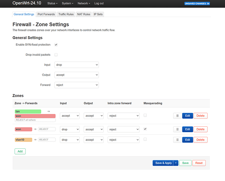Add a new firewall zone
This screenshot has height=181, width=225.
coord(20,151)
